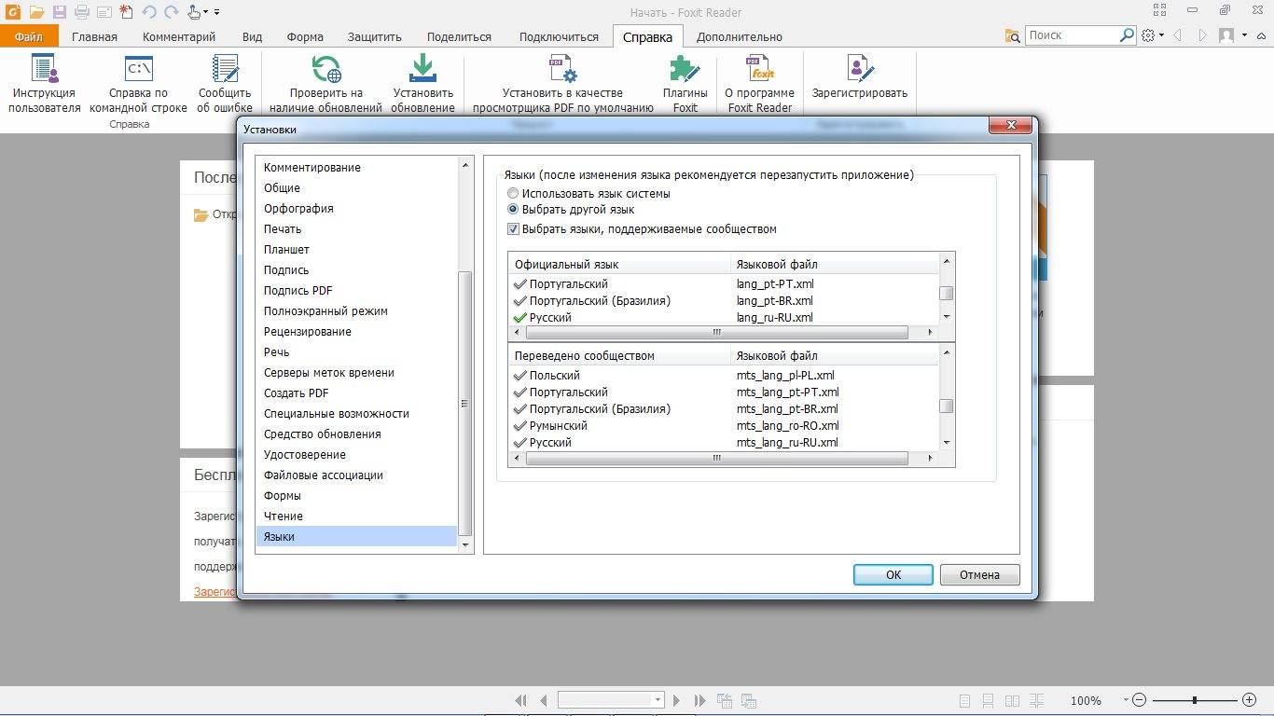Screen dimensions: 1274x716
Task: Click Install update (Установить обновление) icon
Action: pos(422,84)
